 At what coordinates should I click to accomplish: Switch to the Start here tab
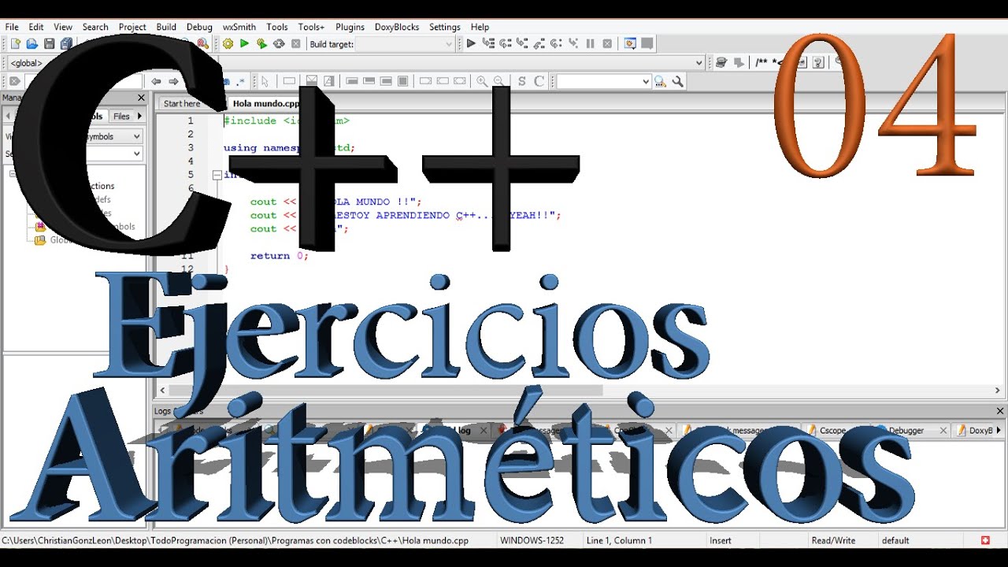[183, 103]
